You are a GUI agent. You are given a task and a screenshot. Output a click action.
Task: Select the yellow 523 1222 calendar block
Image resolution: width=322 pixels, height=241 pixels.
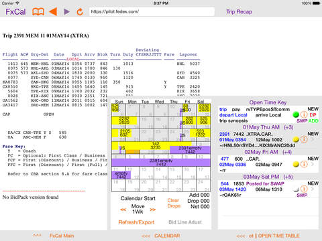[200, 133]
